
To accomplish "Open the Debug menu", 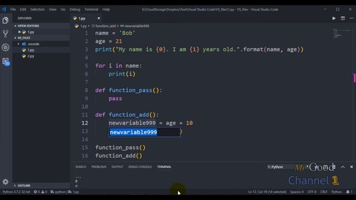I will pos(75,9).
